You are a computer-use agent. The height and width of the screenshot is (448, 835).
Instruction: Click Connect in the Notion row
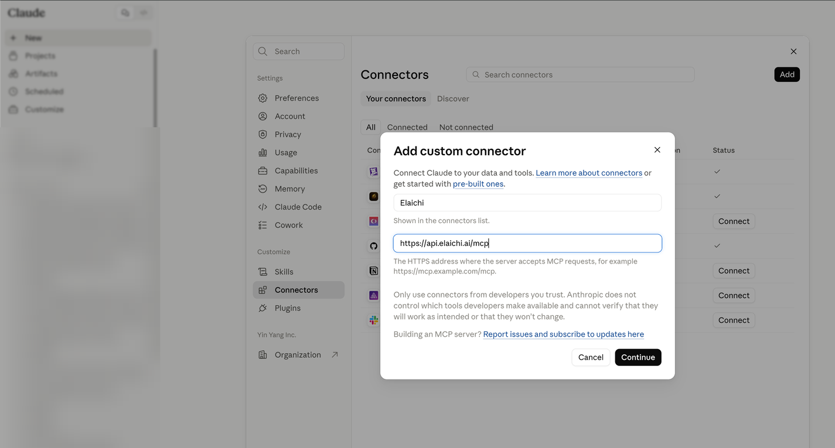click(x=734, y=271)
